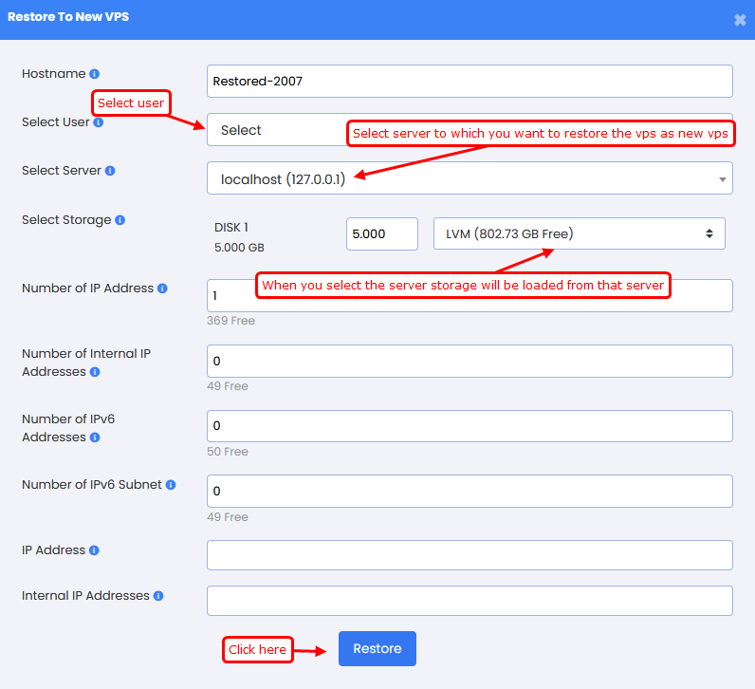Focus the Number of Internal IP Addresses field
Screen dimensions: 755x689
click(x=470, y=362)
